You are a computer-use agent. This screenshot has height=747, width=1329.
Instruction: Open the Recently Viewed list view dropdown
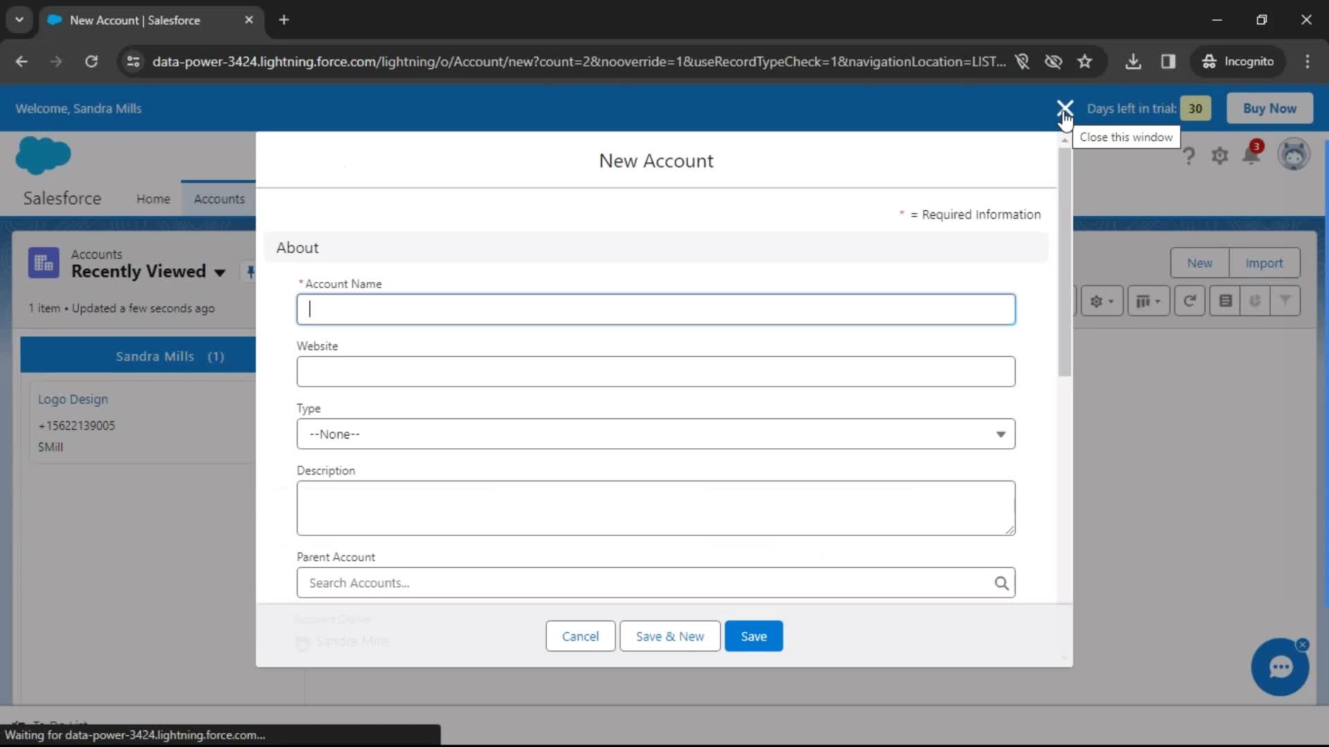(x=220, y=272)
